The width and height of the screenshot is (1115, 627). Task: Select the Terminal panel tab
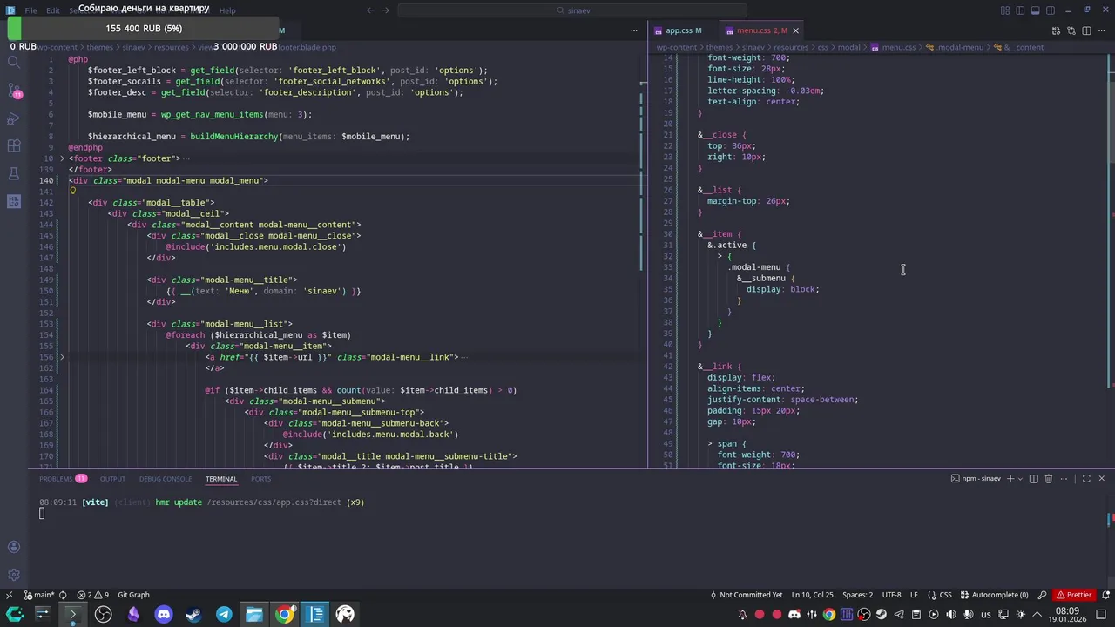click(x=221, y=478)
